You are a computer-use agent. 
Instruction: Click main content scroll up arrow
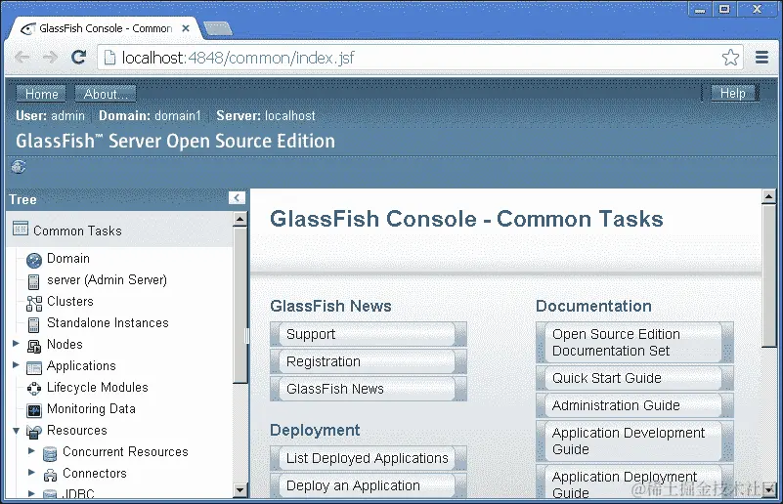click(769, 195)
